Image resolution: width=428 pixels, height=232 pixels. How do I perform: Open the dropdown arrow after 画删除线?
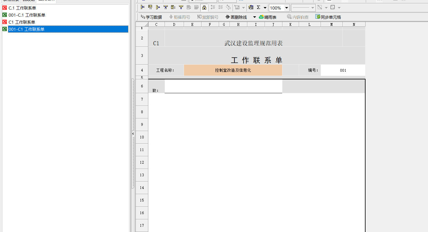click(254, 17)
